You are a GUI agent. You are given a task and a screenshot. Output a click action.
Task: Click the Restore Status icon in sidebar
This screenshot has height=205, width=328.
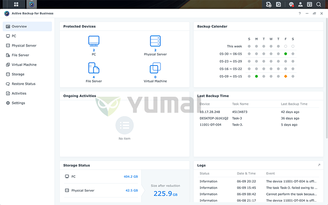click(x=8, y=84)
